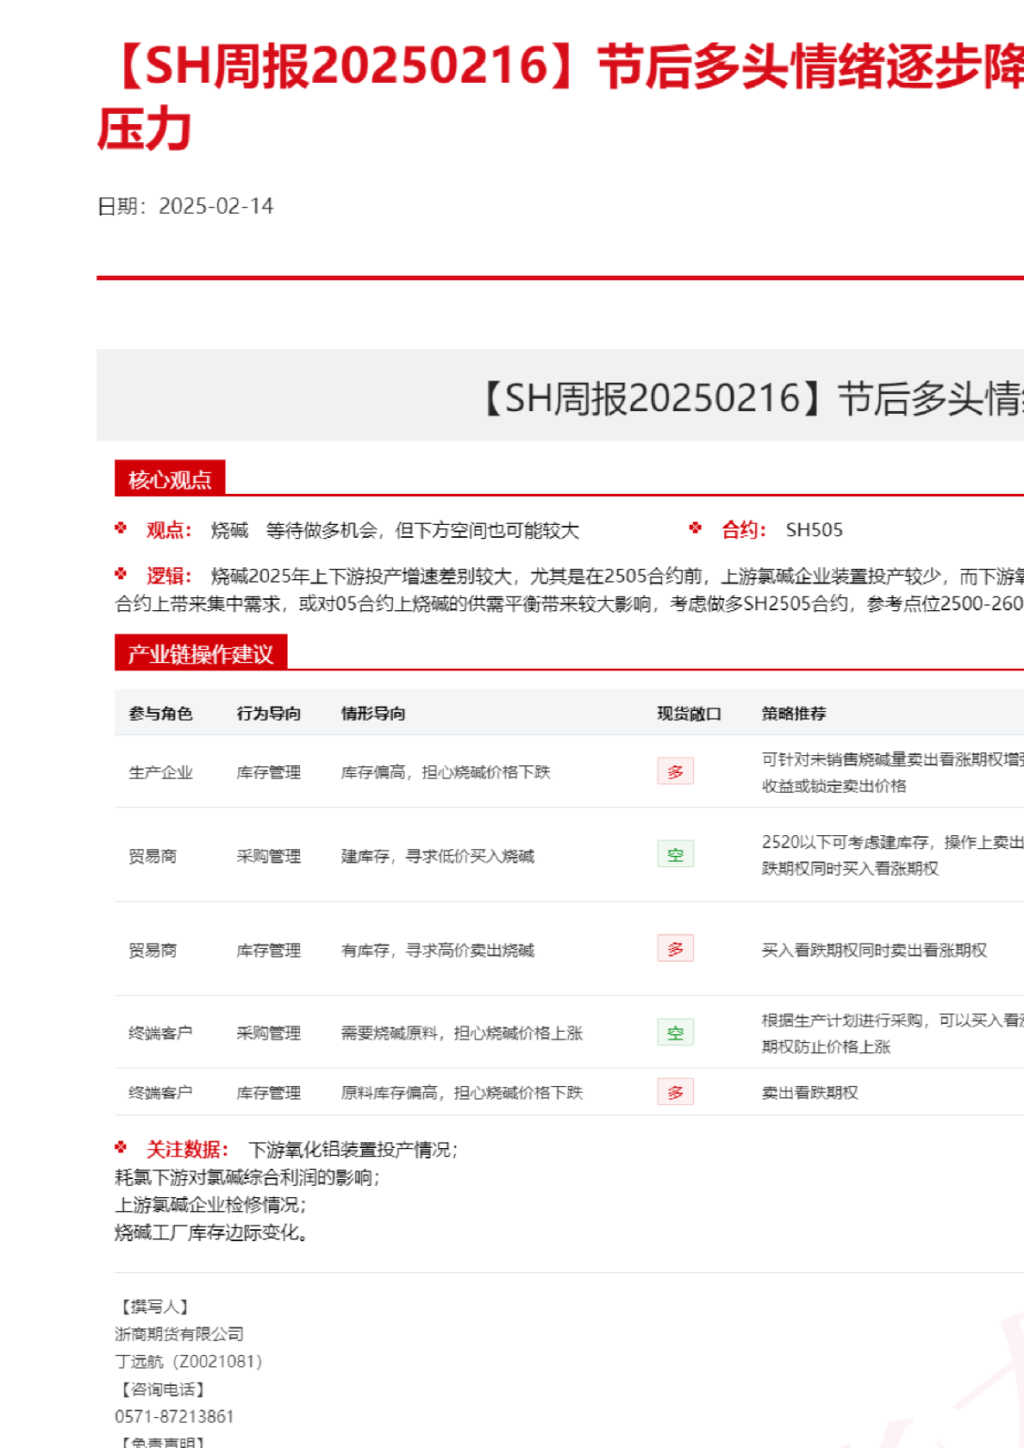Viewport: 1024px width, 1448px height.
Task: Click the 多 badge in 贸易商 库存管理 row
Action: (x=675, y=949)
